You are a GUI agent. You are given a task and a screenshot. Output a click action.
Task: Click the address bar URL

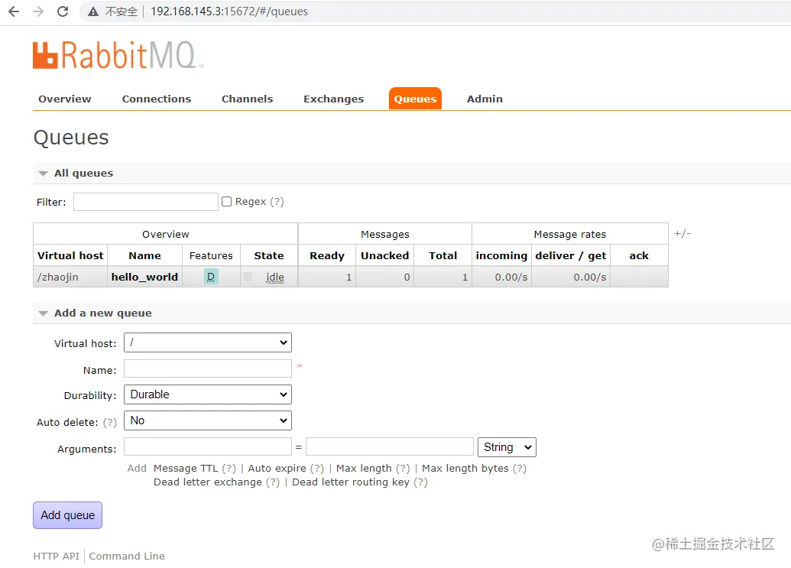(x=229, y=11)
